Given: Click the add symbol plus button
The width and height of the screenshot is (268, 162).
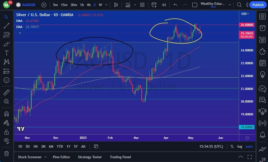Looking at the screenshot, I should click(x=44, y=5).
